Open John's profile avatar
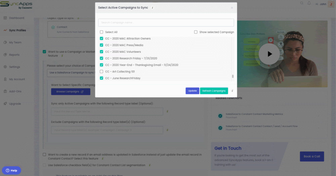The width and height of the screenshot is (336, 176). (331, 4)
